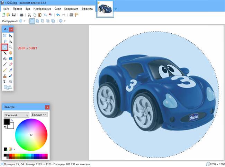Click the 1200 × 1200 image size text
The image size is (225, 167).
click(x=217, y=164)
